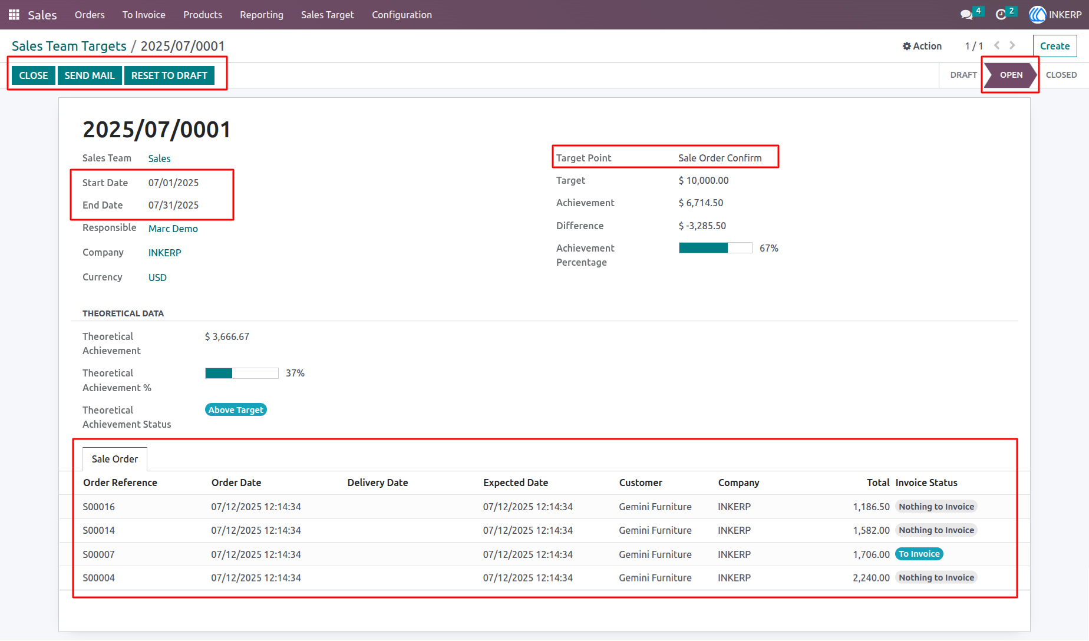1089x641 pixels.
Task: Open the Products menu
Action: [x=203, y=15]
